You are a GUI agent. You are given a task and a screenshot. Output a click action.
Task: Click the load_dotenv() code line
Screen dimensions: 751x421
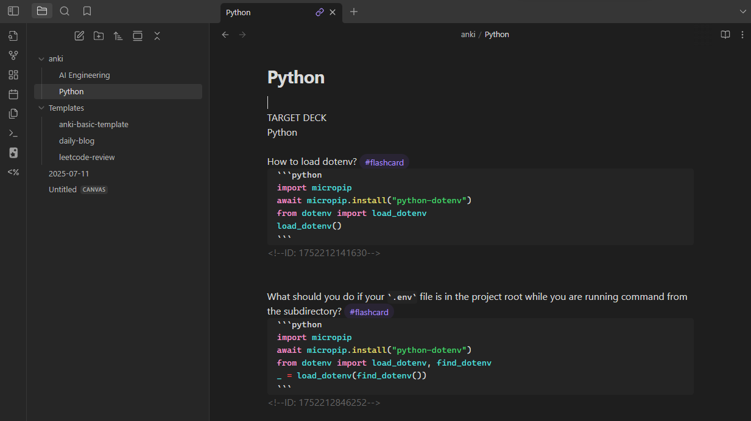point(309,226)
